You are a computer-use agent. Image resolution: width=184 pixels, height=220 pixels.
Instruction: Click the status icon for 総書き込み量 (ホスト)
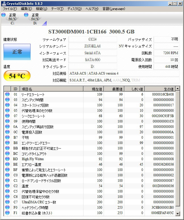point(7,213)
